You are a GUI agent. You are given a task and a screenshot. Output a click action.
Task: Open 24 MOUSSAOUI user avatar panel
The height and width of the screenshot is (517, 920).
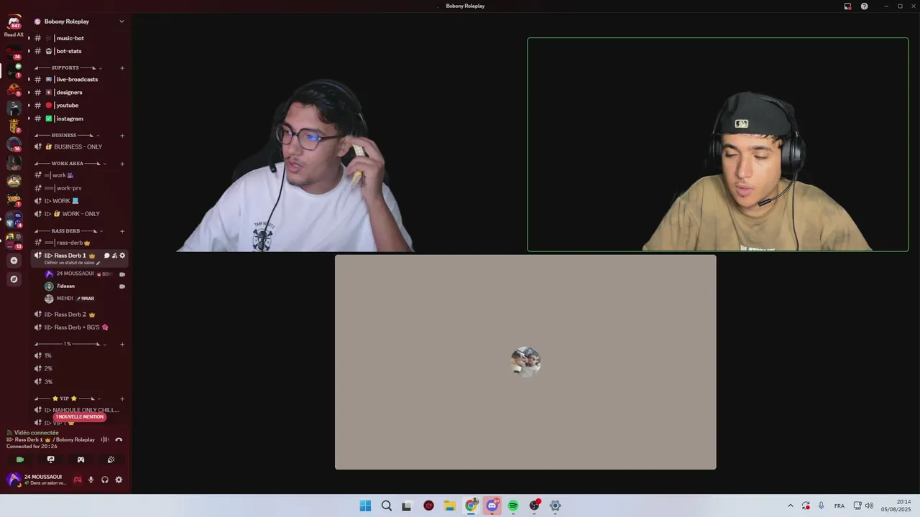click(14, 480)
